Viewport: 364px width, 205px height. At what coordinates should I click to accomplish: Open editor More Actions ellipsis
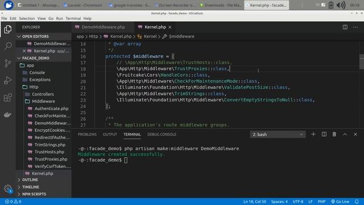point(355,27)
